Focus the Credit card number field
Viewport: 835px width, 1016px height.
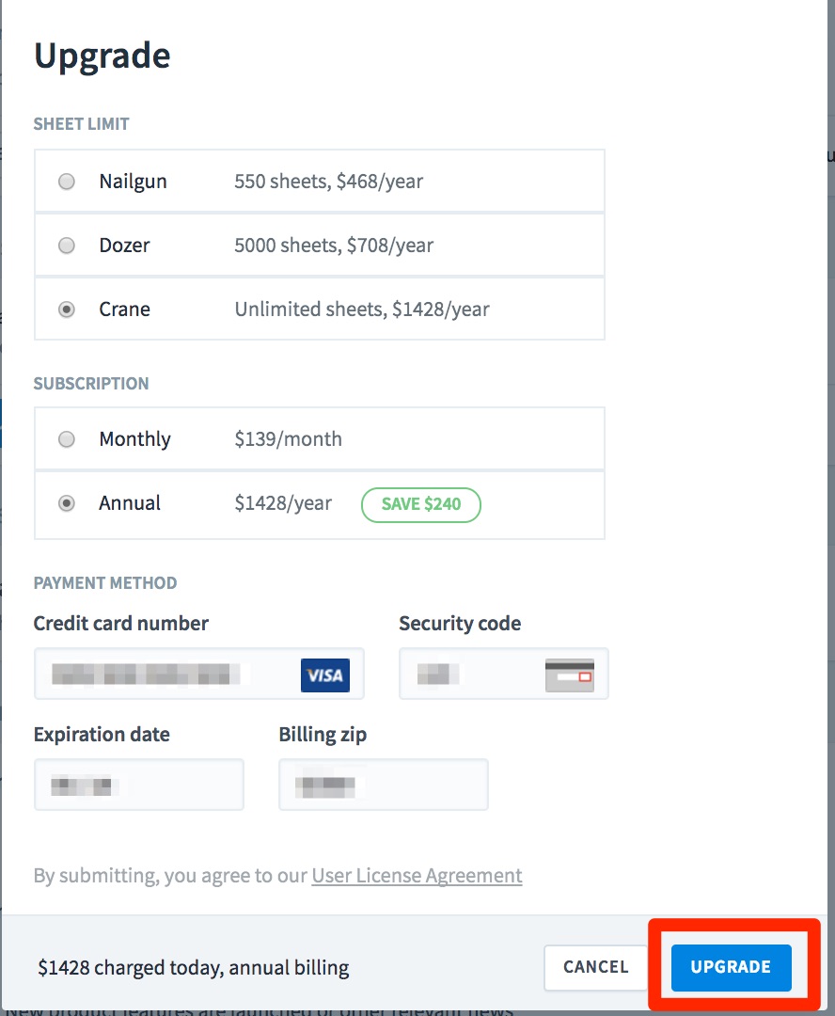(198, 674)
